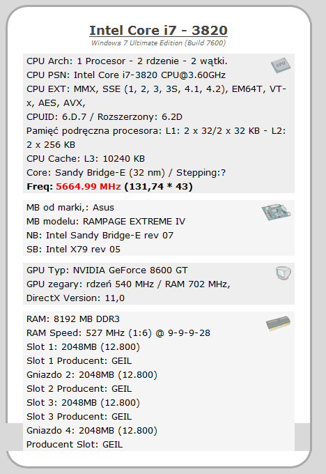Click the motherboard icon beside Asus
This screenshot has height=474, width=326.
coord(276,212)
